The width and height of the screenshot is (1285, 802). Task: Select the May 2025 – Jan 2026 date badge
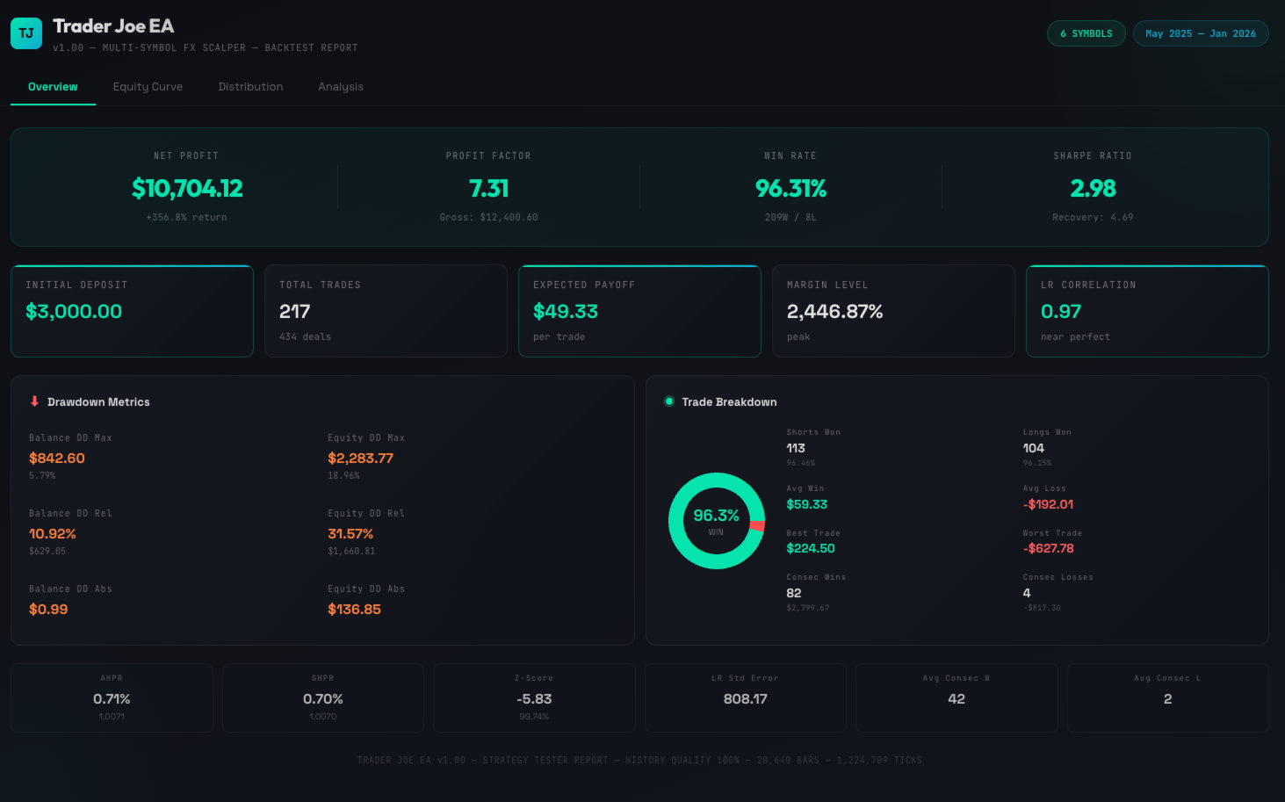1201,33
